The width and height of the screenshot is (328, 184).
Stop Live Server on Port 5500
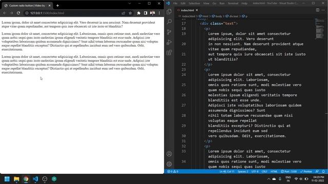coord(289,172)
